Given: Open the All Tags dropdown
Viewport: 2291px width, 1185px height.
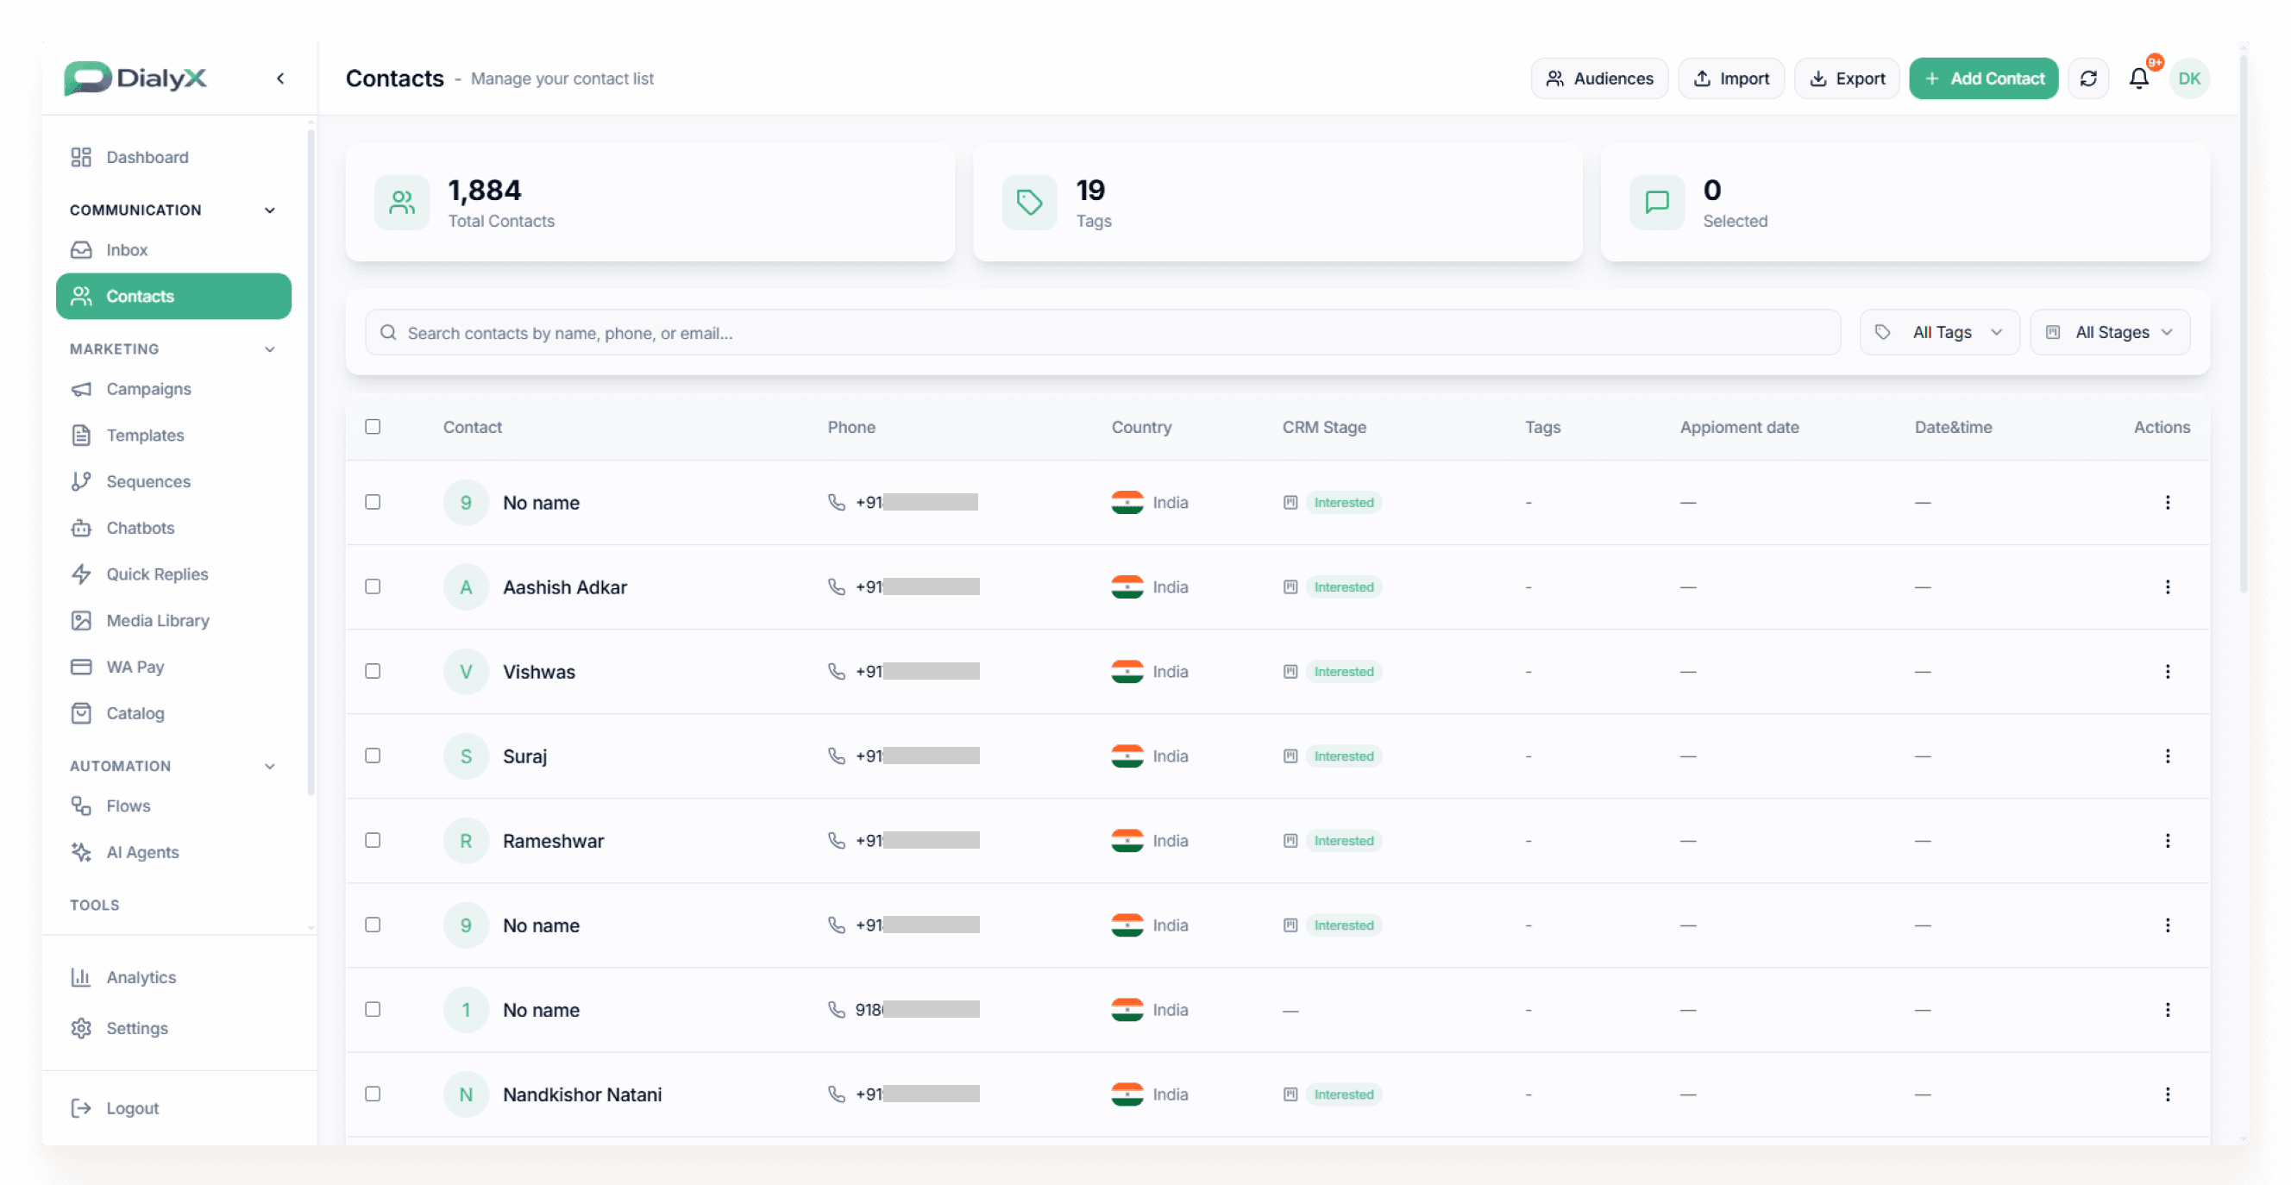Looking at the screenshot, I should click(1939, 333).
